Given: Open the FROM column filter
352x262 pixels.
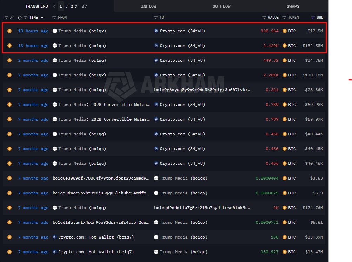Looking at the screenshot, I should tap(54, 18).
